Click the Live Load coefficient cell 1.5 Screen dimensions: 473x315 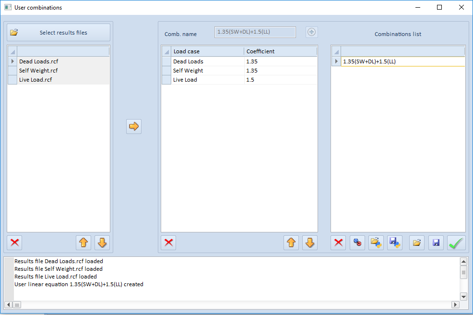tap(280, 80)
